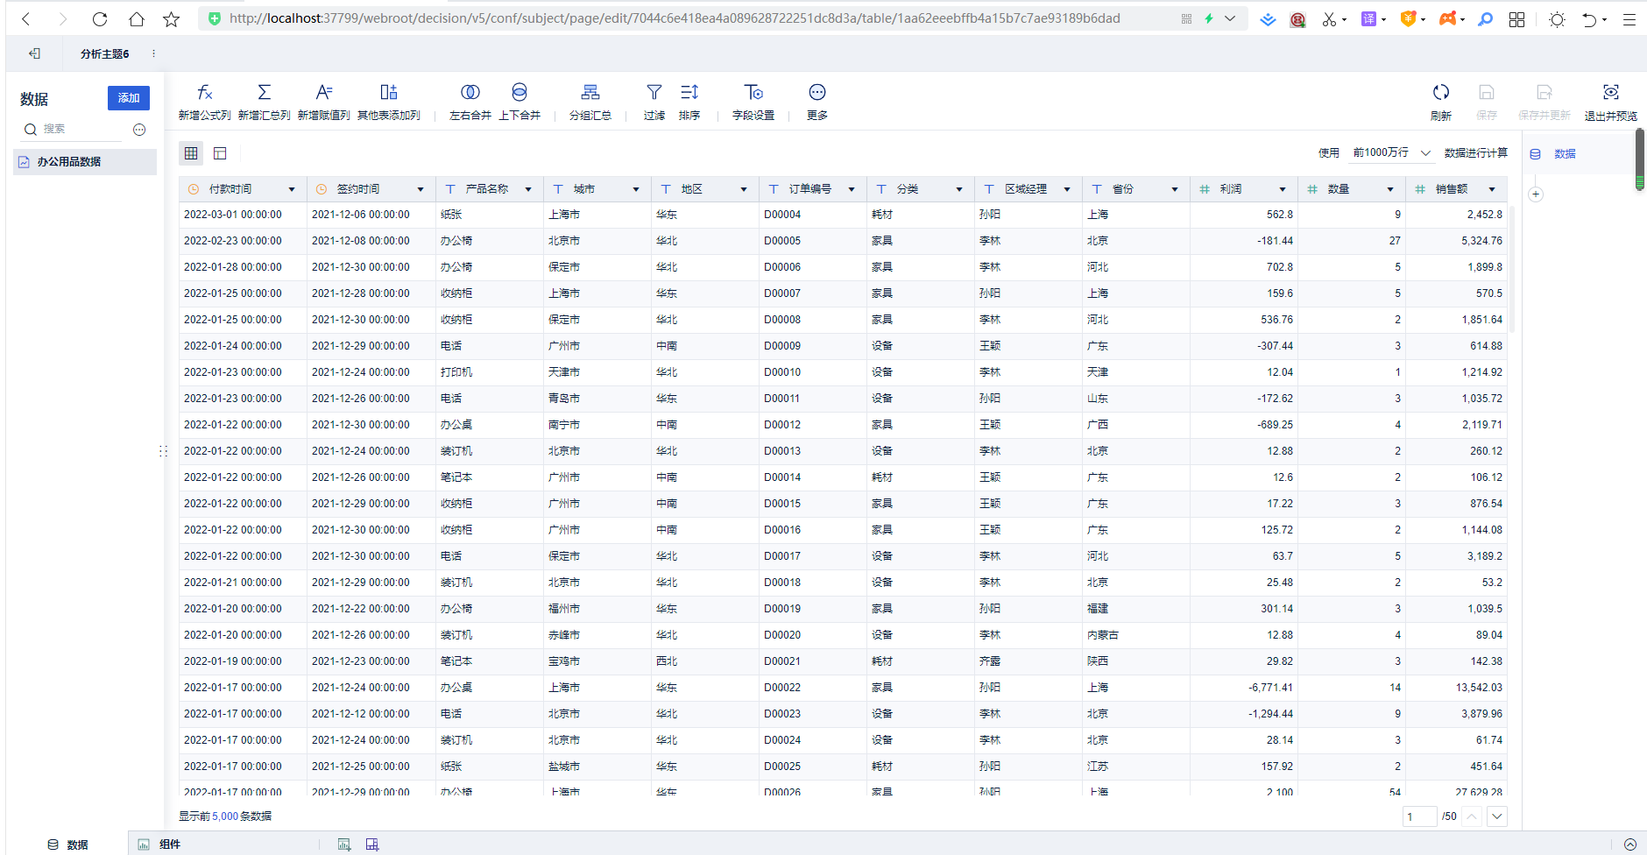This screenshot has width=1647, height=855.
Task: Click the 排序 sort icon
Action: 689,93
